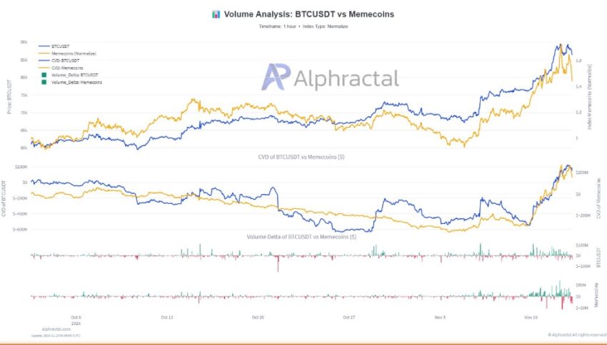
Task: Click green square of Volume_Delta: Memecoins
Action: click(44, 82)
